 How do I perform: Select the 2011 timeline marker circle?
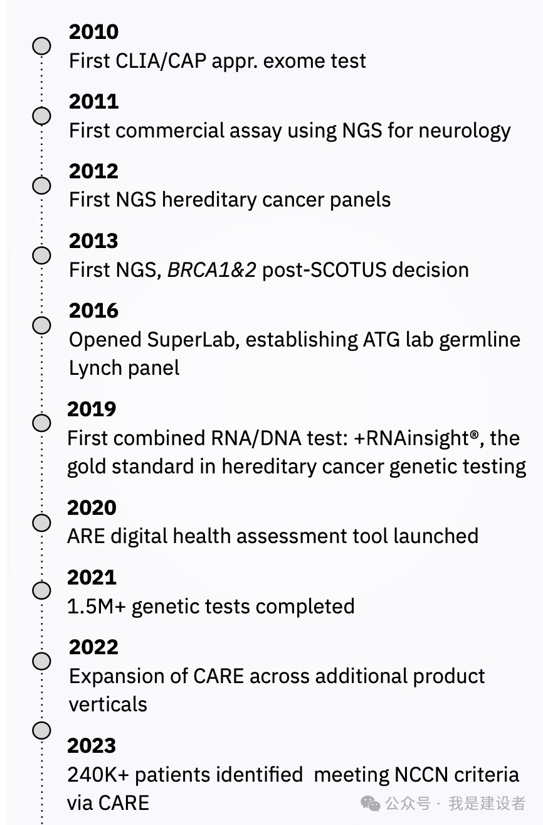tap(41, 116)
